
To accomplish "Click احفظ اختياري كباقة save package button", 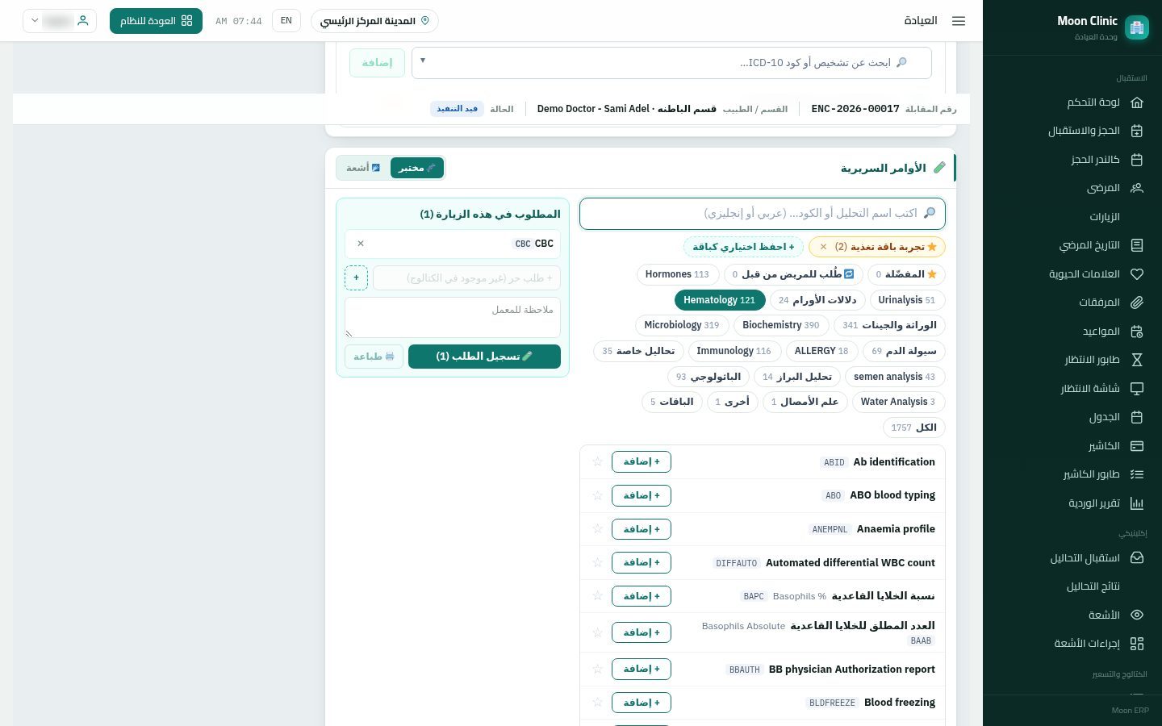I will click(x=743, y=247).
